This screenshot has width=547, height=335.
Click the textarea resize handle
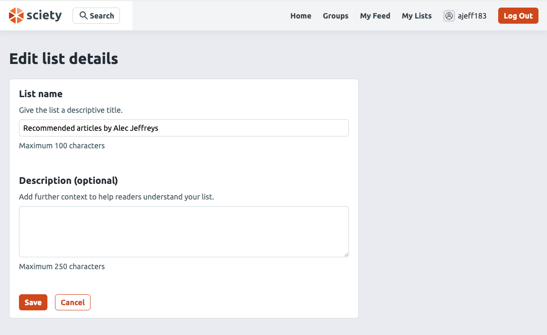pyautogui.click(x=346, y=255)
